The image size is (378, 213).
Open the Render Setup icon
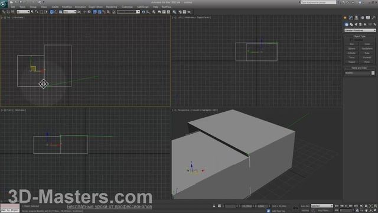[x=180, y=12]
